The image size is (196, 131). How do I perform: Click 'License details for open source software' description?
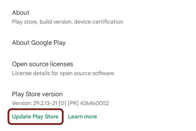point(63,73)
